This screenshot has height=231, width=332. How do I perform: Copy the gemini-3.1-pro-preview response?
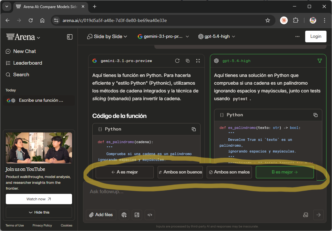coord(188,61)
